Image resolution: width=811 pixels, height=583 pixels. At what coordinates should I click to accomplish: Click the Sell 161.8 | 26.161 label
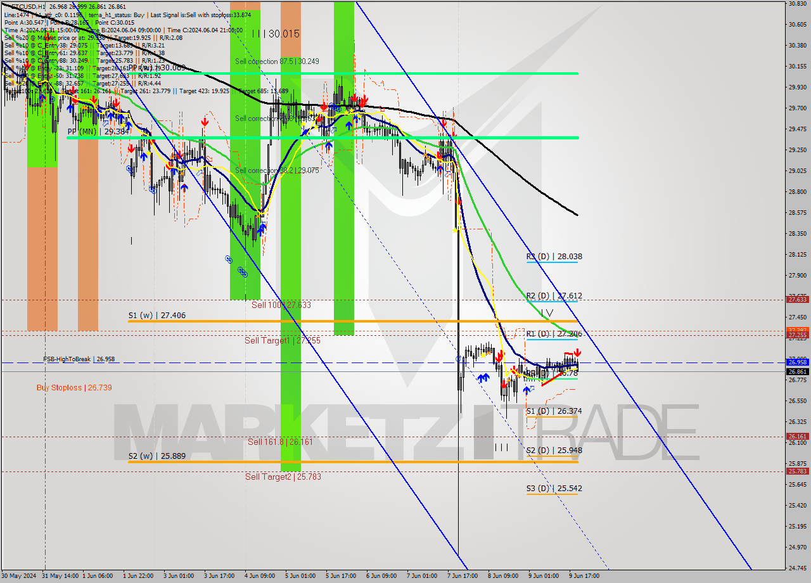click(x=279, y=442)
